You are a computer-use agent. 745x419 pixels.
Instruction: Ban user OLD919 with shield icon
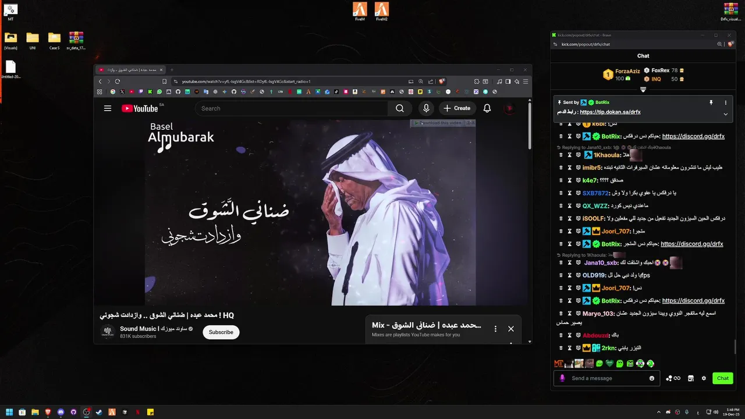579,275
